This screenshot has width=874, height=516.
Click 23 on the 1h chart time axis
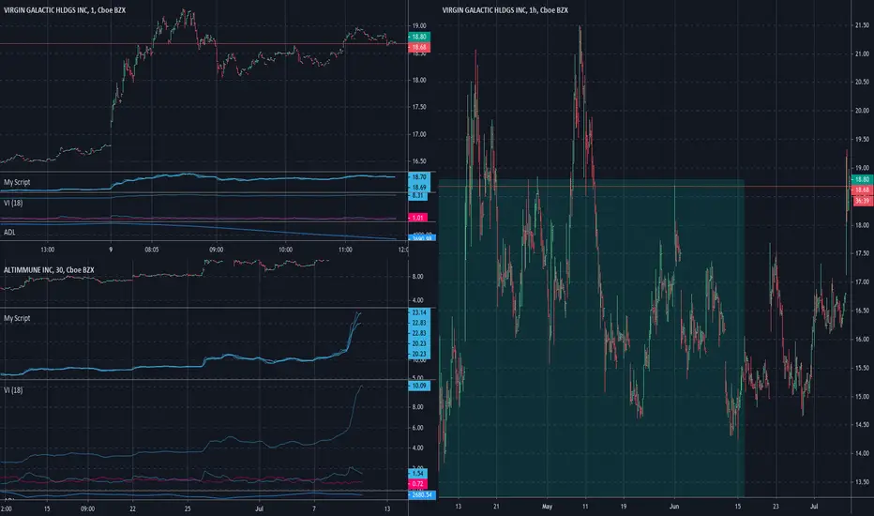point(776,507)
